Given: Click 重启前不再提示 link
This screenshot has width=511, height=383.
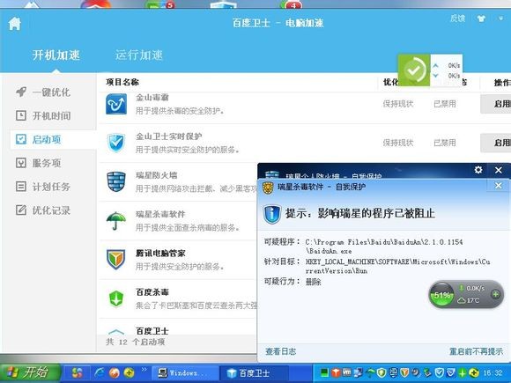Looking at the screenshot, I should click(x=476, y=351).
